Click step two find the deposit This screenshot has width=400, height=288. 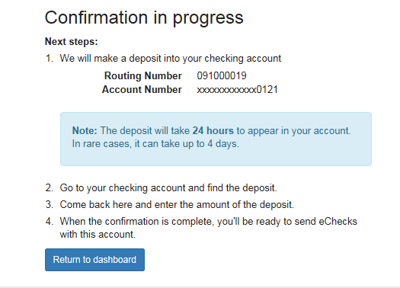point(168,188)
